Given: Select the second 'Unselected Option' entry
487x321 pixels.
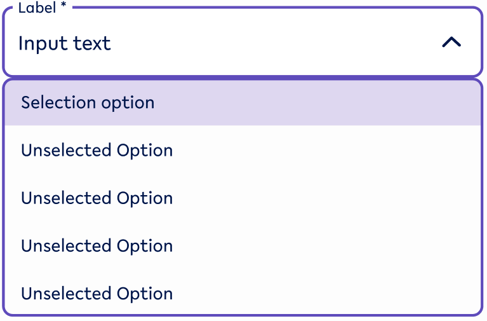Looking at the screenshot, I should pos(97,198).
